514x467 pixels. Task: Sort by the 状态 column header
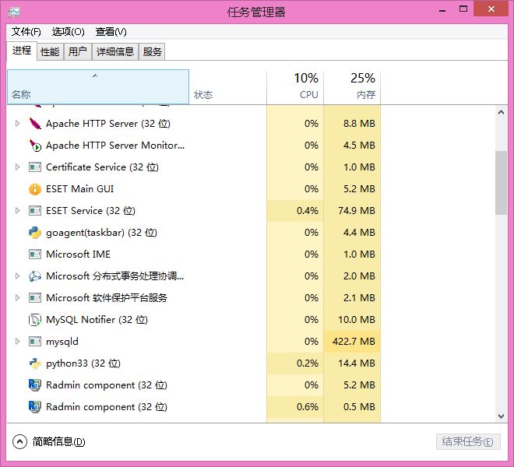coord(228,87)
